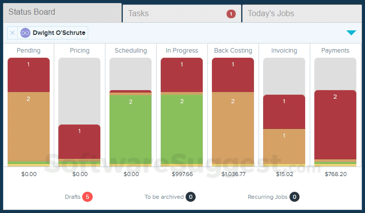Click the Recurring Jobs count badge
Image resolution: width=365 pixels, height=213 pixels.
pos(295,197)
